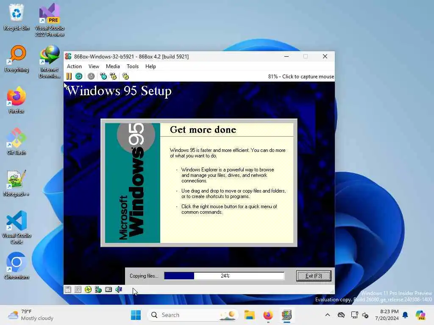The width and height of the screenshot is (434, 325).
Task: Open the Windows Start menu
Action: click(136, 315)
